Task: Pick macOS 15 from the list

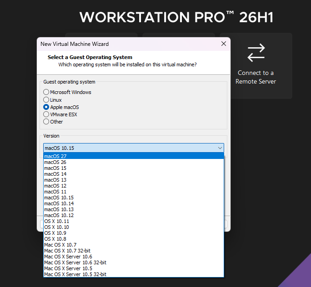Action: (134, 168)
